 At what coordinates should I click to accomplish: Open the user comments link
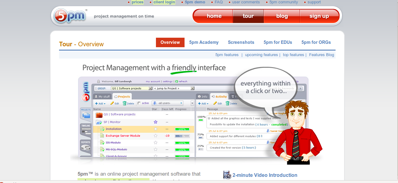(x=246, y=2)
